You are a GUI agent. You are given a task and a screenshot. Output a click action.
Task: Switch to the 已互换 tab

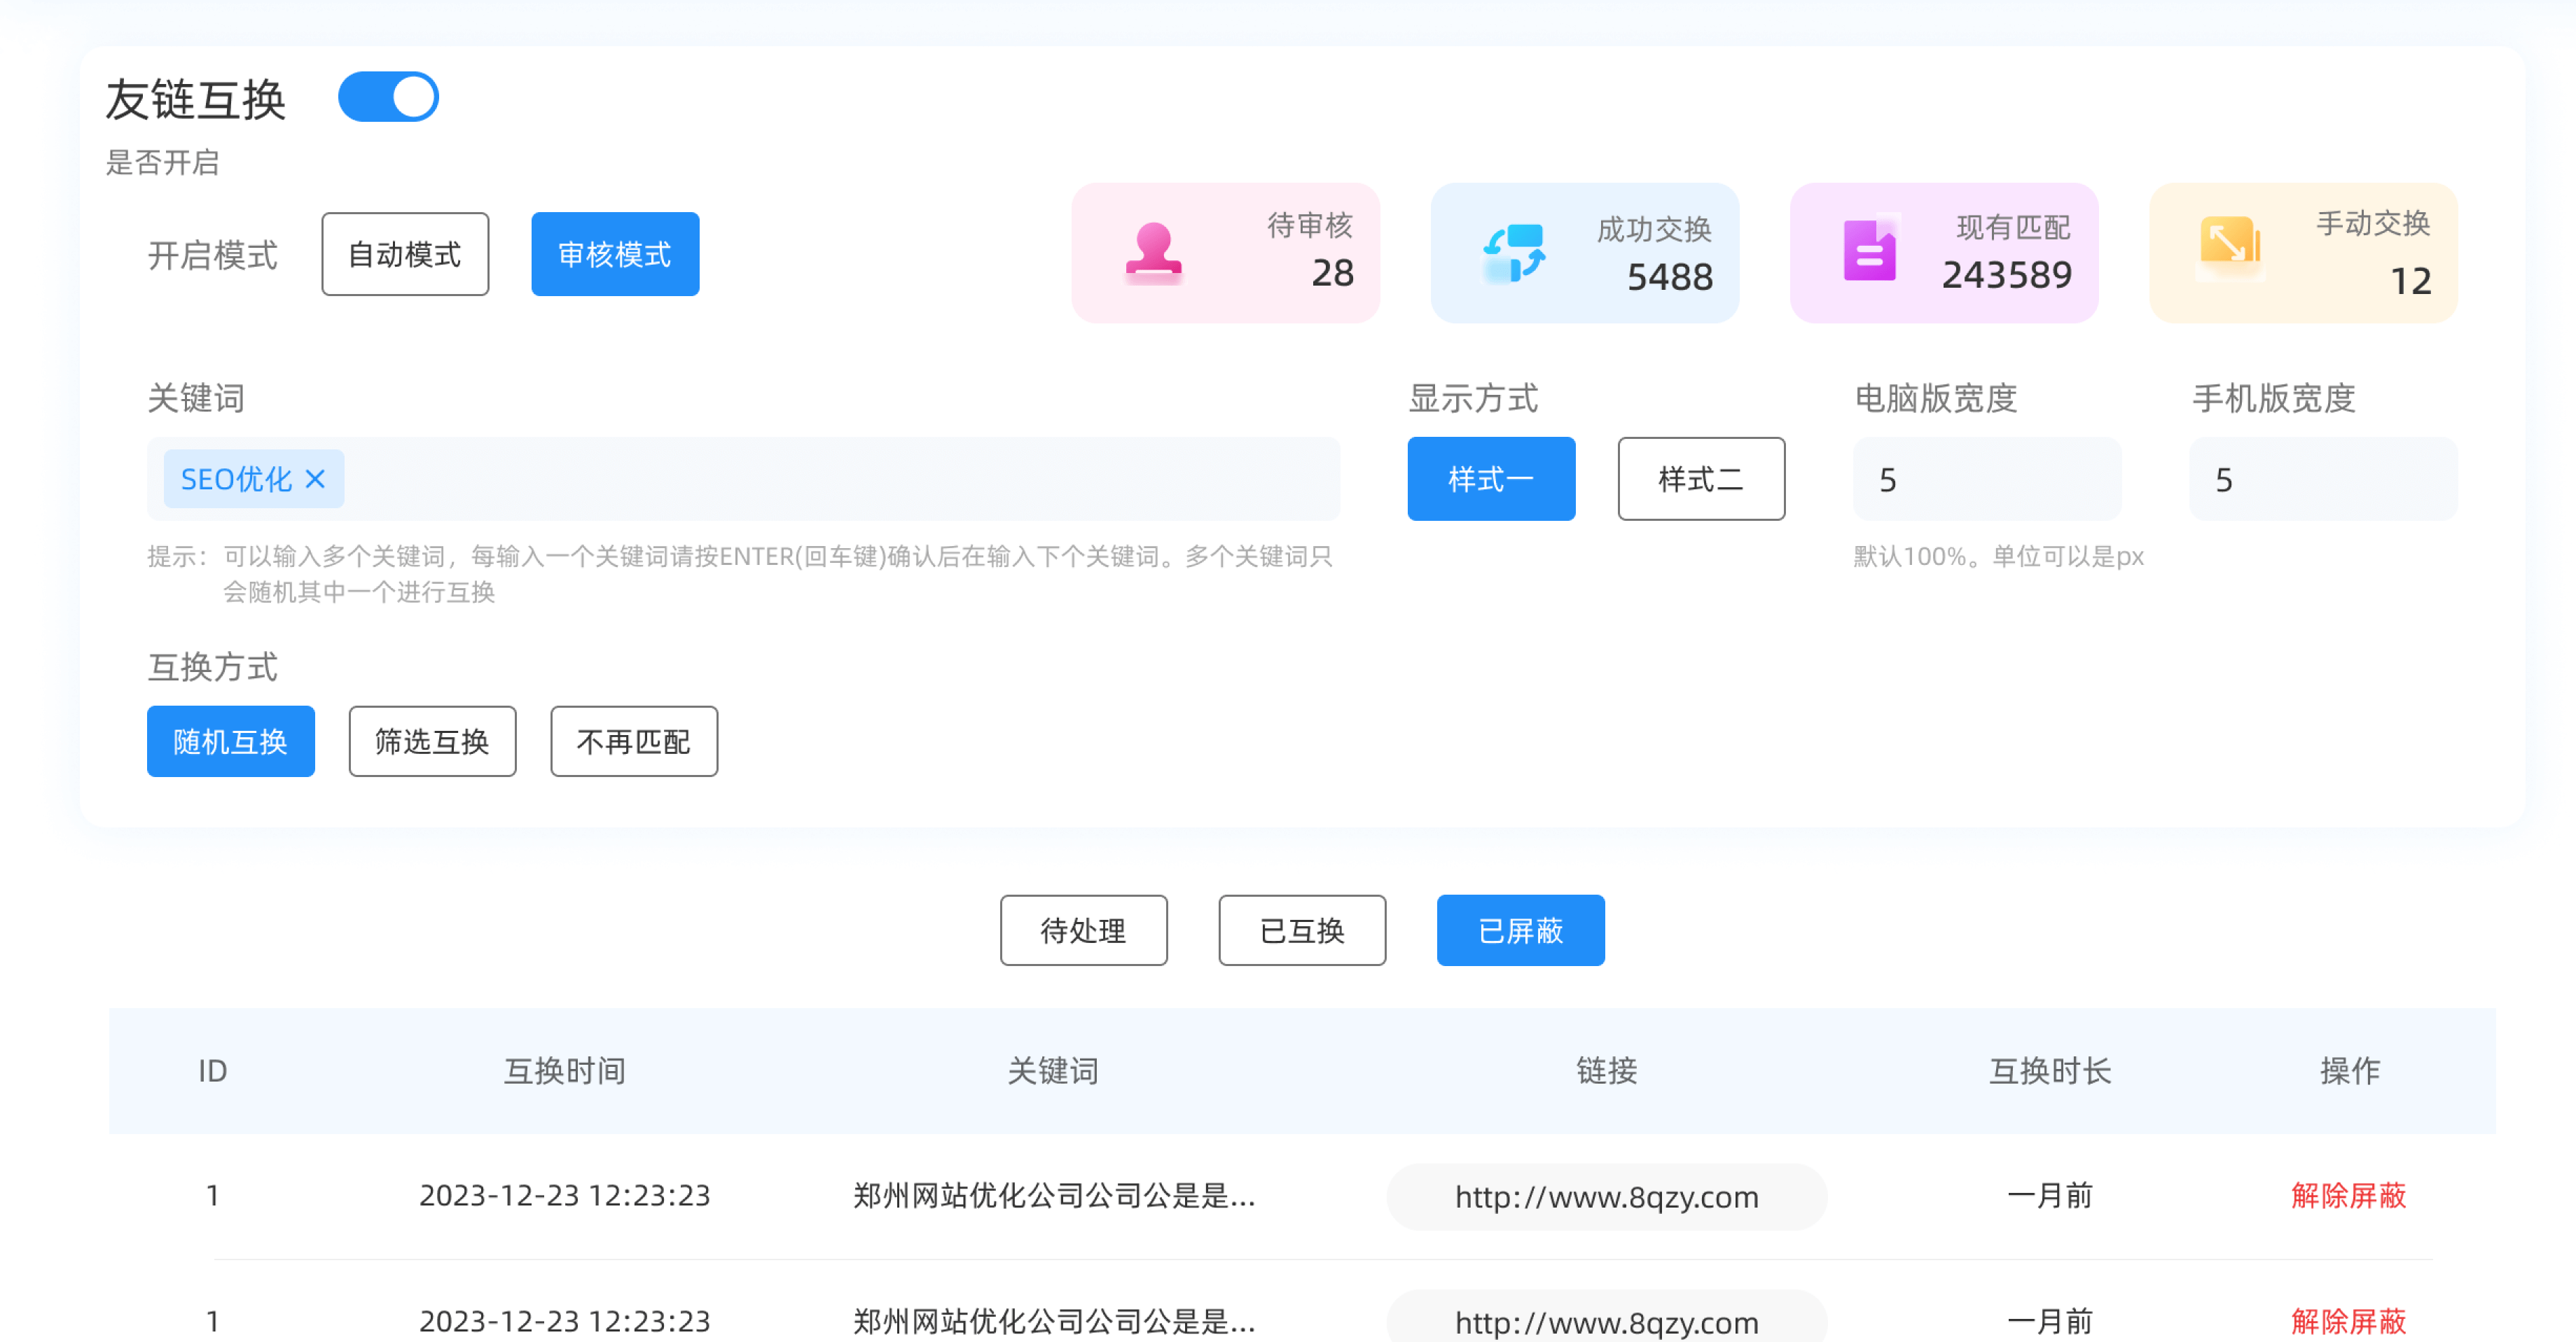pyautogui.click(x=1302, y=930)
